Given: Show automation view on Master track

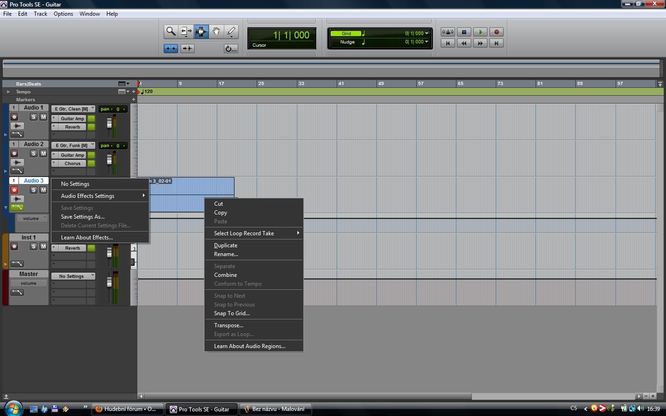Looking at the screenshot, I should point(17,292).
